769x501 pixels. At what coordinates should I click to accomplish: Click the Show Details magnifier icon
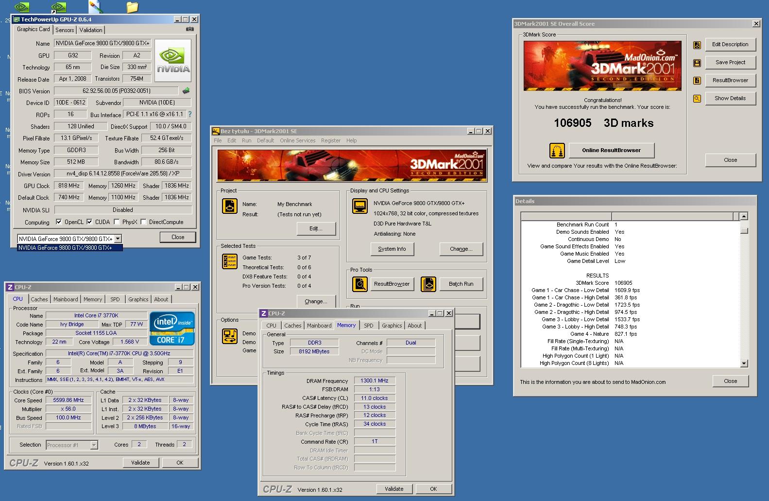(697, 99)
